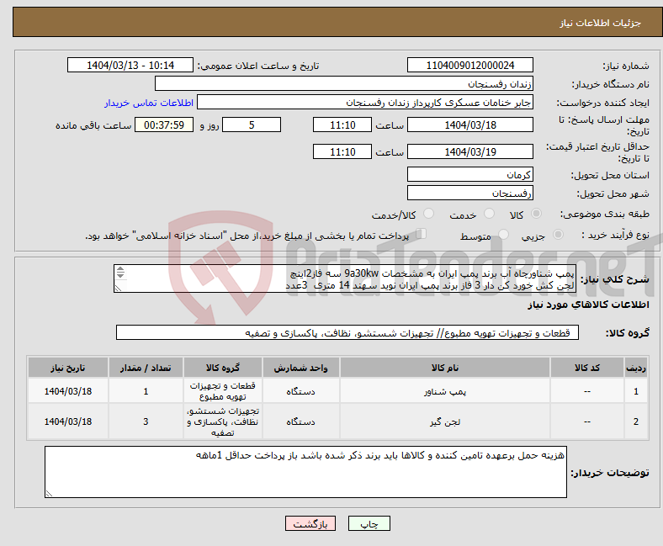
Task: Click the announcement date field 1404/03/13 - 10:14
Action: point(130,65)
